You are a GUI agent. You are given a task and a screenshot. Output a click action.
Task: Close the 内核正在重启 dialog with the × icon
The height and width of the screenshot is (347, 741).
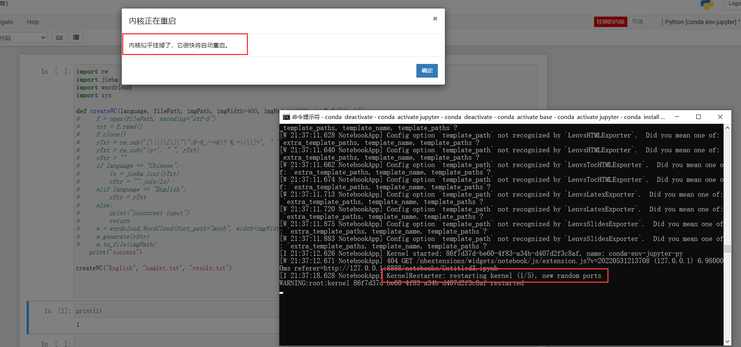(435, 18)
